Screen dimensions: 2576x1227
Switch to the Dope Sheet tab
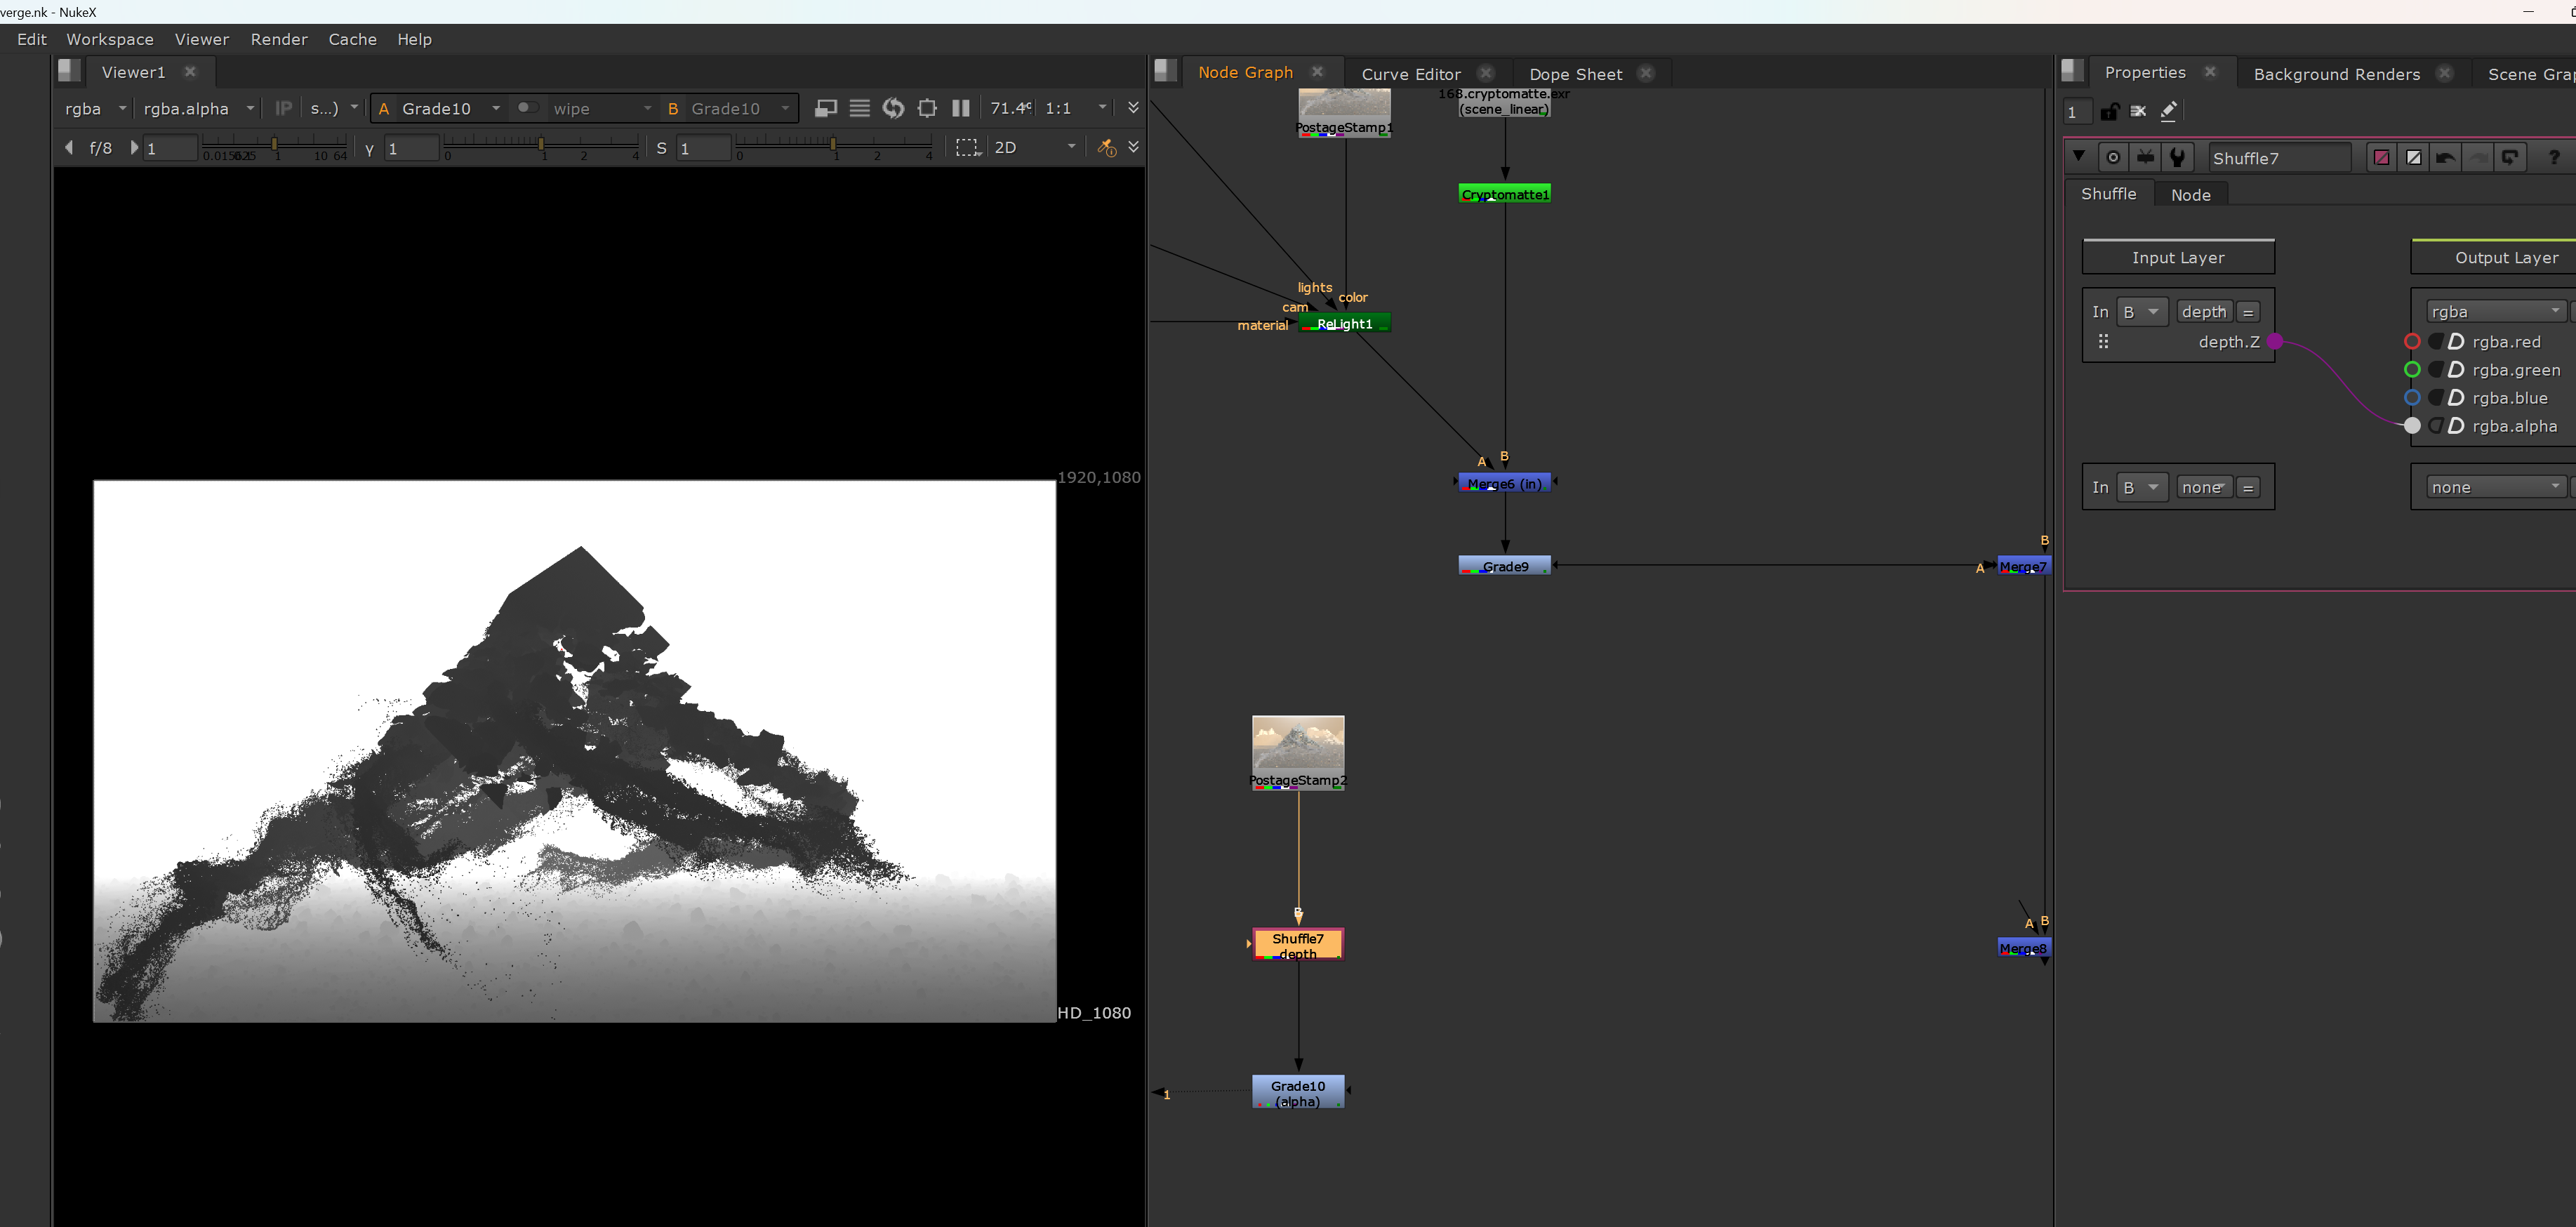[1575, 74]
